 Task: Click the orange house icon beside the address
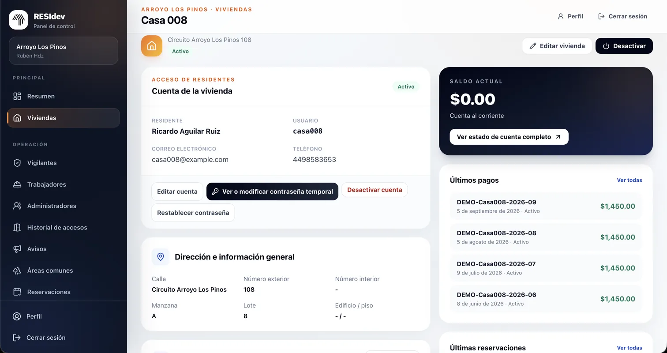tap(152, 46)
